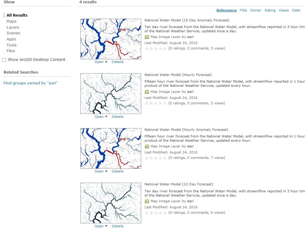Click rating stars of Hourly Forecast result

pos(156,103)
